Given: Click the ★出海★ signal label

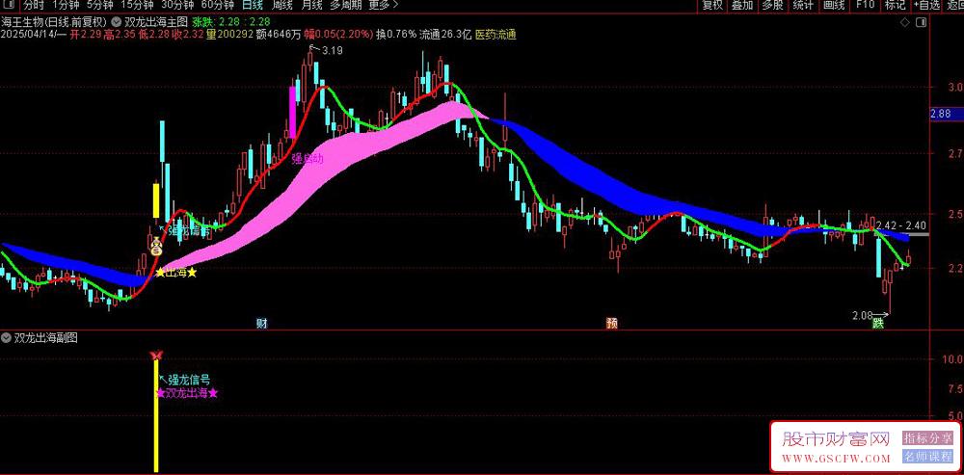Looking at the screenshot, I should coord(176,273).
